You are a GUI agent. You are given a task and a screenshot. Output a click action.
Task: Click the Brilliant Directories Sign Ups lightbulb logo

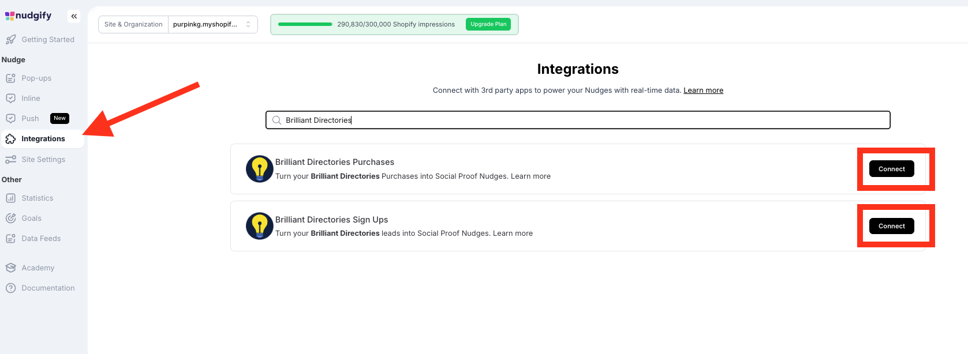pyautogui.click(x=259, y=226)
